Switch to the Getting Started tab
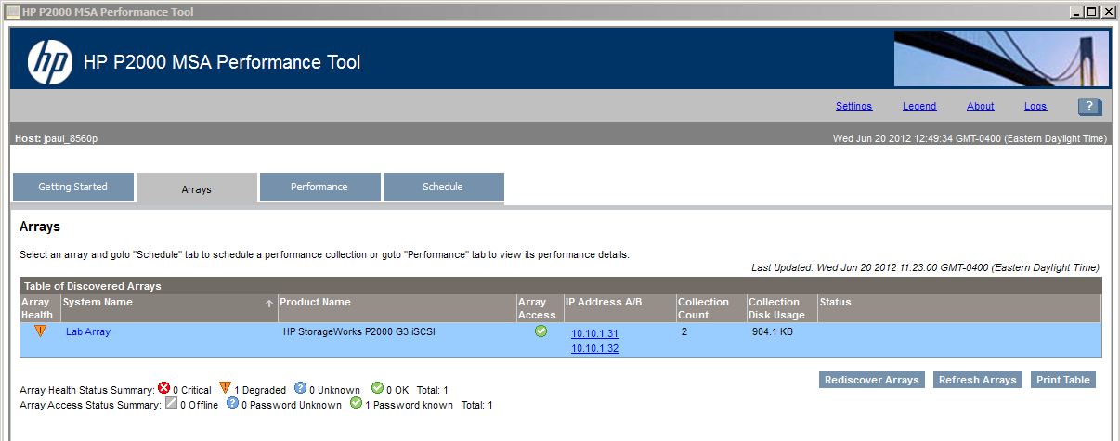The height and width of the screenshot is (441, 1120). tap(72, 187)
